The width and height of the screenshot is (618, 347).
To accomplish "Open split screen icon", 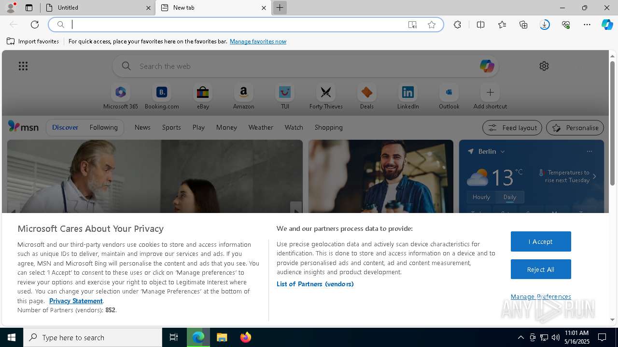I will 480,25.
